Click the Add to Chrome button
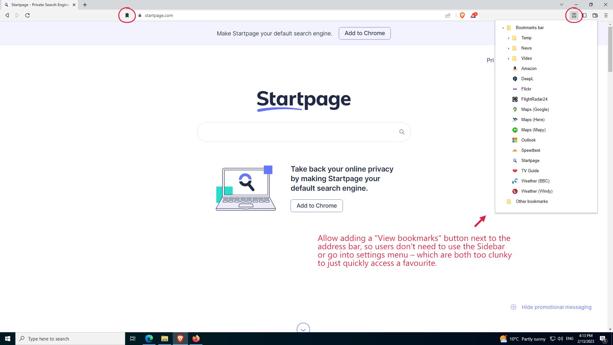Screen dimensions: 613x345 pyautogui.click(x=365, y=33)
